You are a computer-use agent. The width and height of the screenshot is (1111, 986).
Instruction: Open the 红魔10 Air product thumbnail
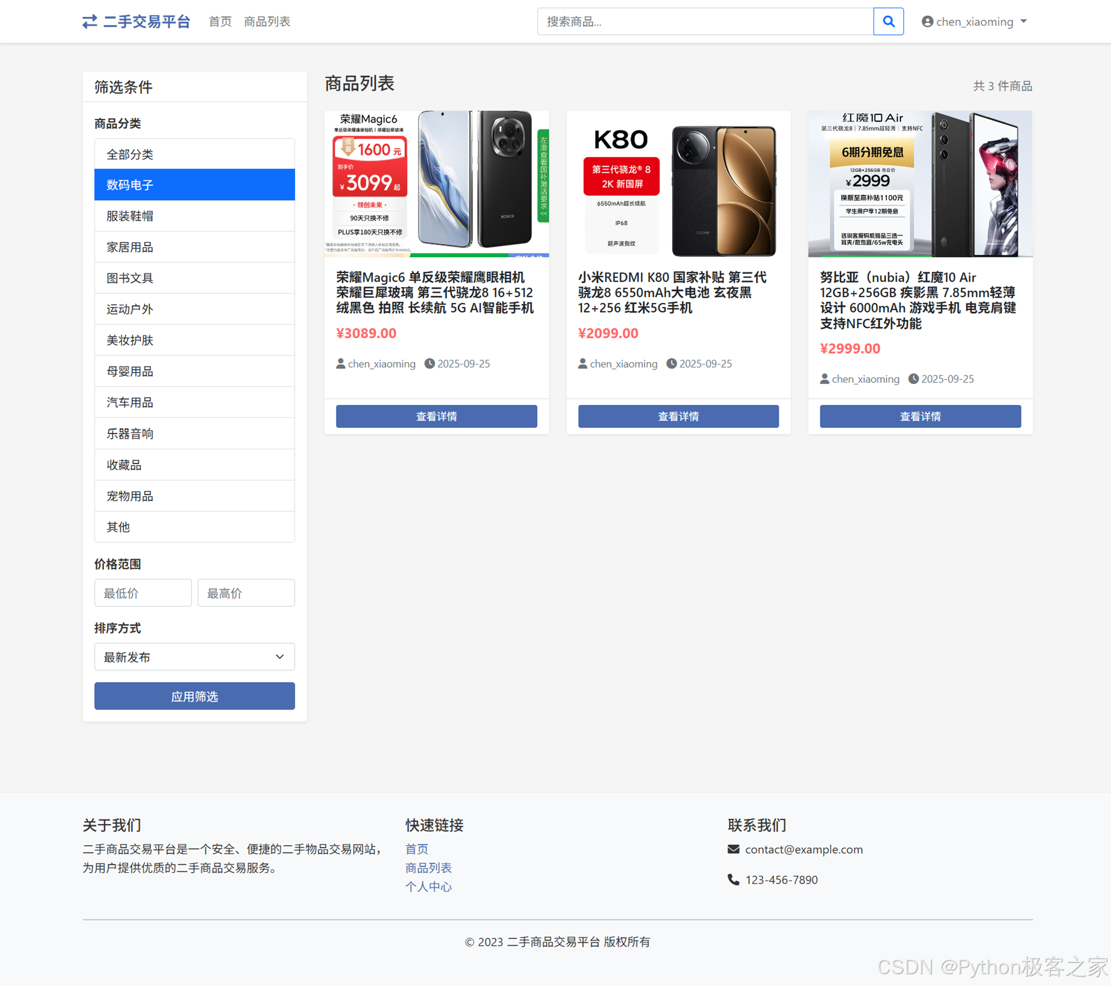tap(920, 184)
